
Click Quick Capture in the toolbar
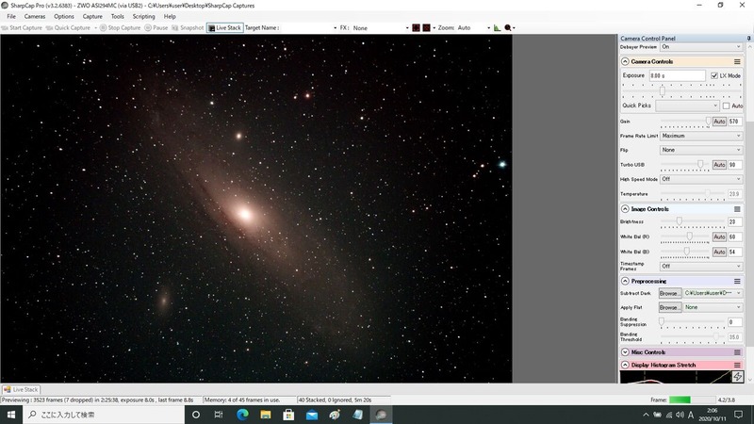(x=68, y=28)
